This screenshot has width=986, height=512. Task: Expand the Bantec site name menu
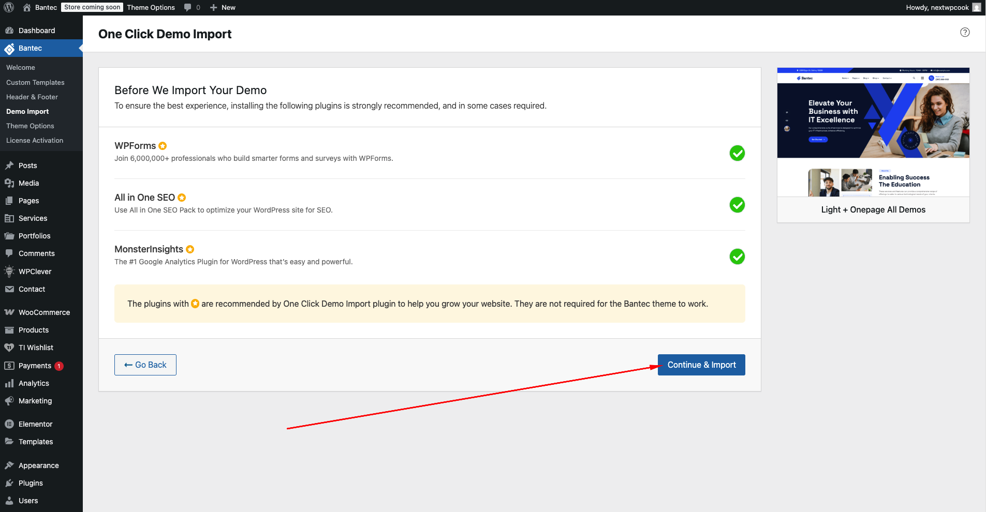[x=40, y=7]
